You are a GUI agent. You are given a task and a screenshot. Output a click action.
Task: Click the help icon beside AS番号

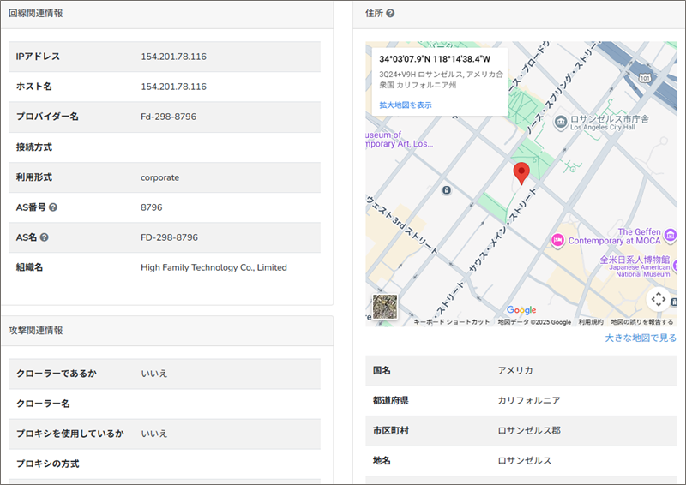(x=53, y=207)
